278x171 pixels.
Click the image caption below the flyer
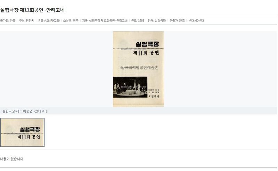pos(25,111)
